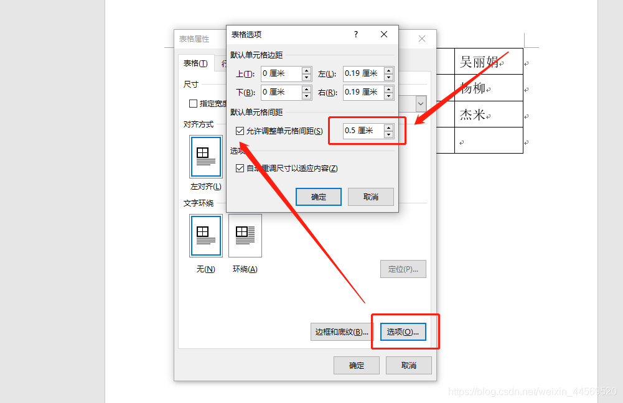Click 取消 in the 表格属性 dialog

pyautogui.click(x=409, y=365)
